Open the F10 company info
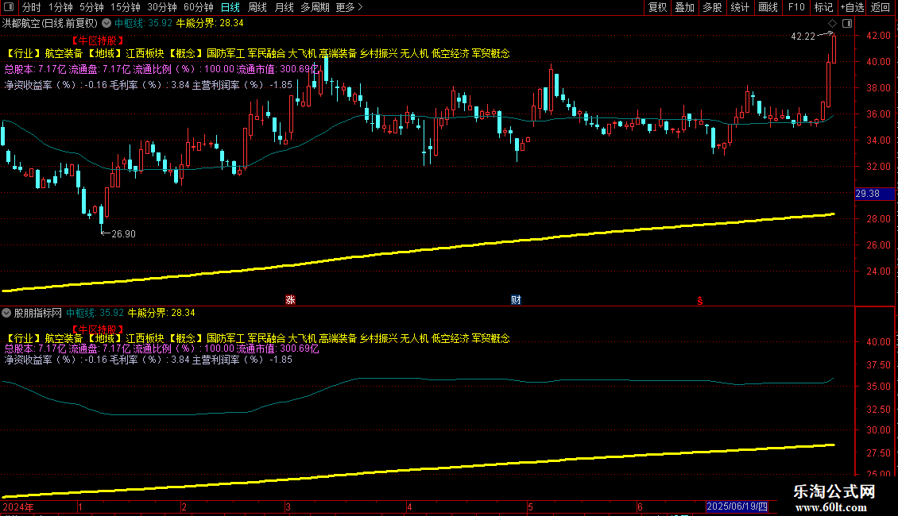 tap(796, 7)
